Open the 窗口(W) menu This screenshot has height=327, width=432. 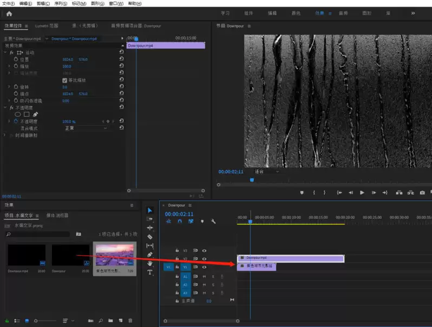(x=116, y=4)
